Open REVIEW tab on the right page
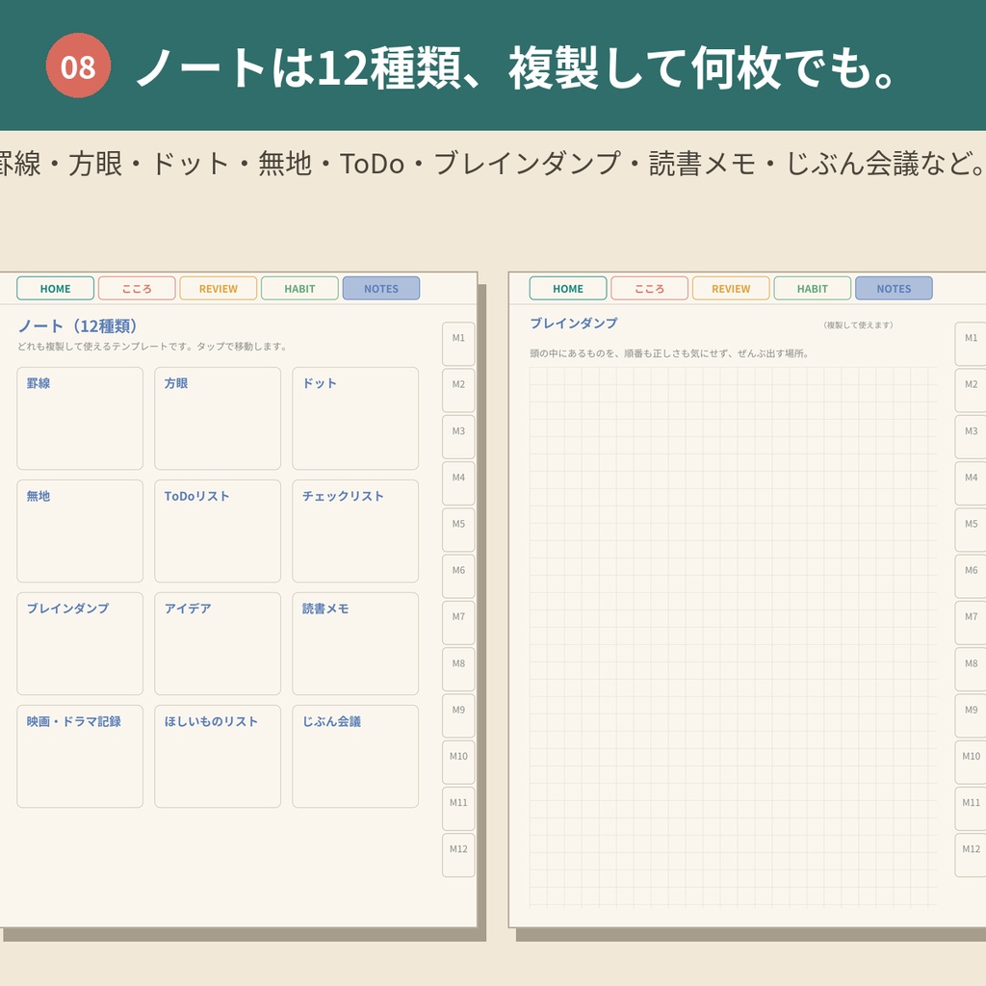 pos(731,289)
